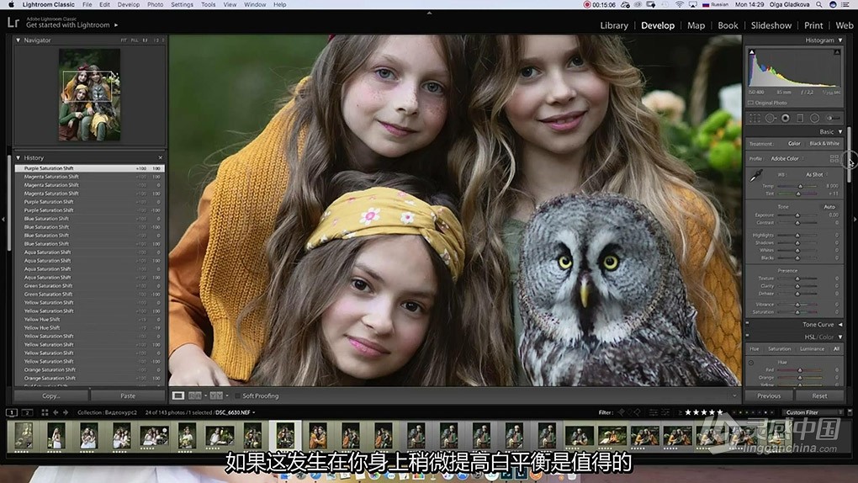Collapse the History panel
Image resolution: width=858 pixels, height=483 pixels.
tap(18, 157)
